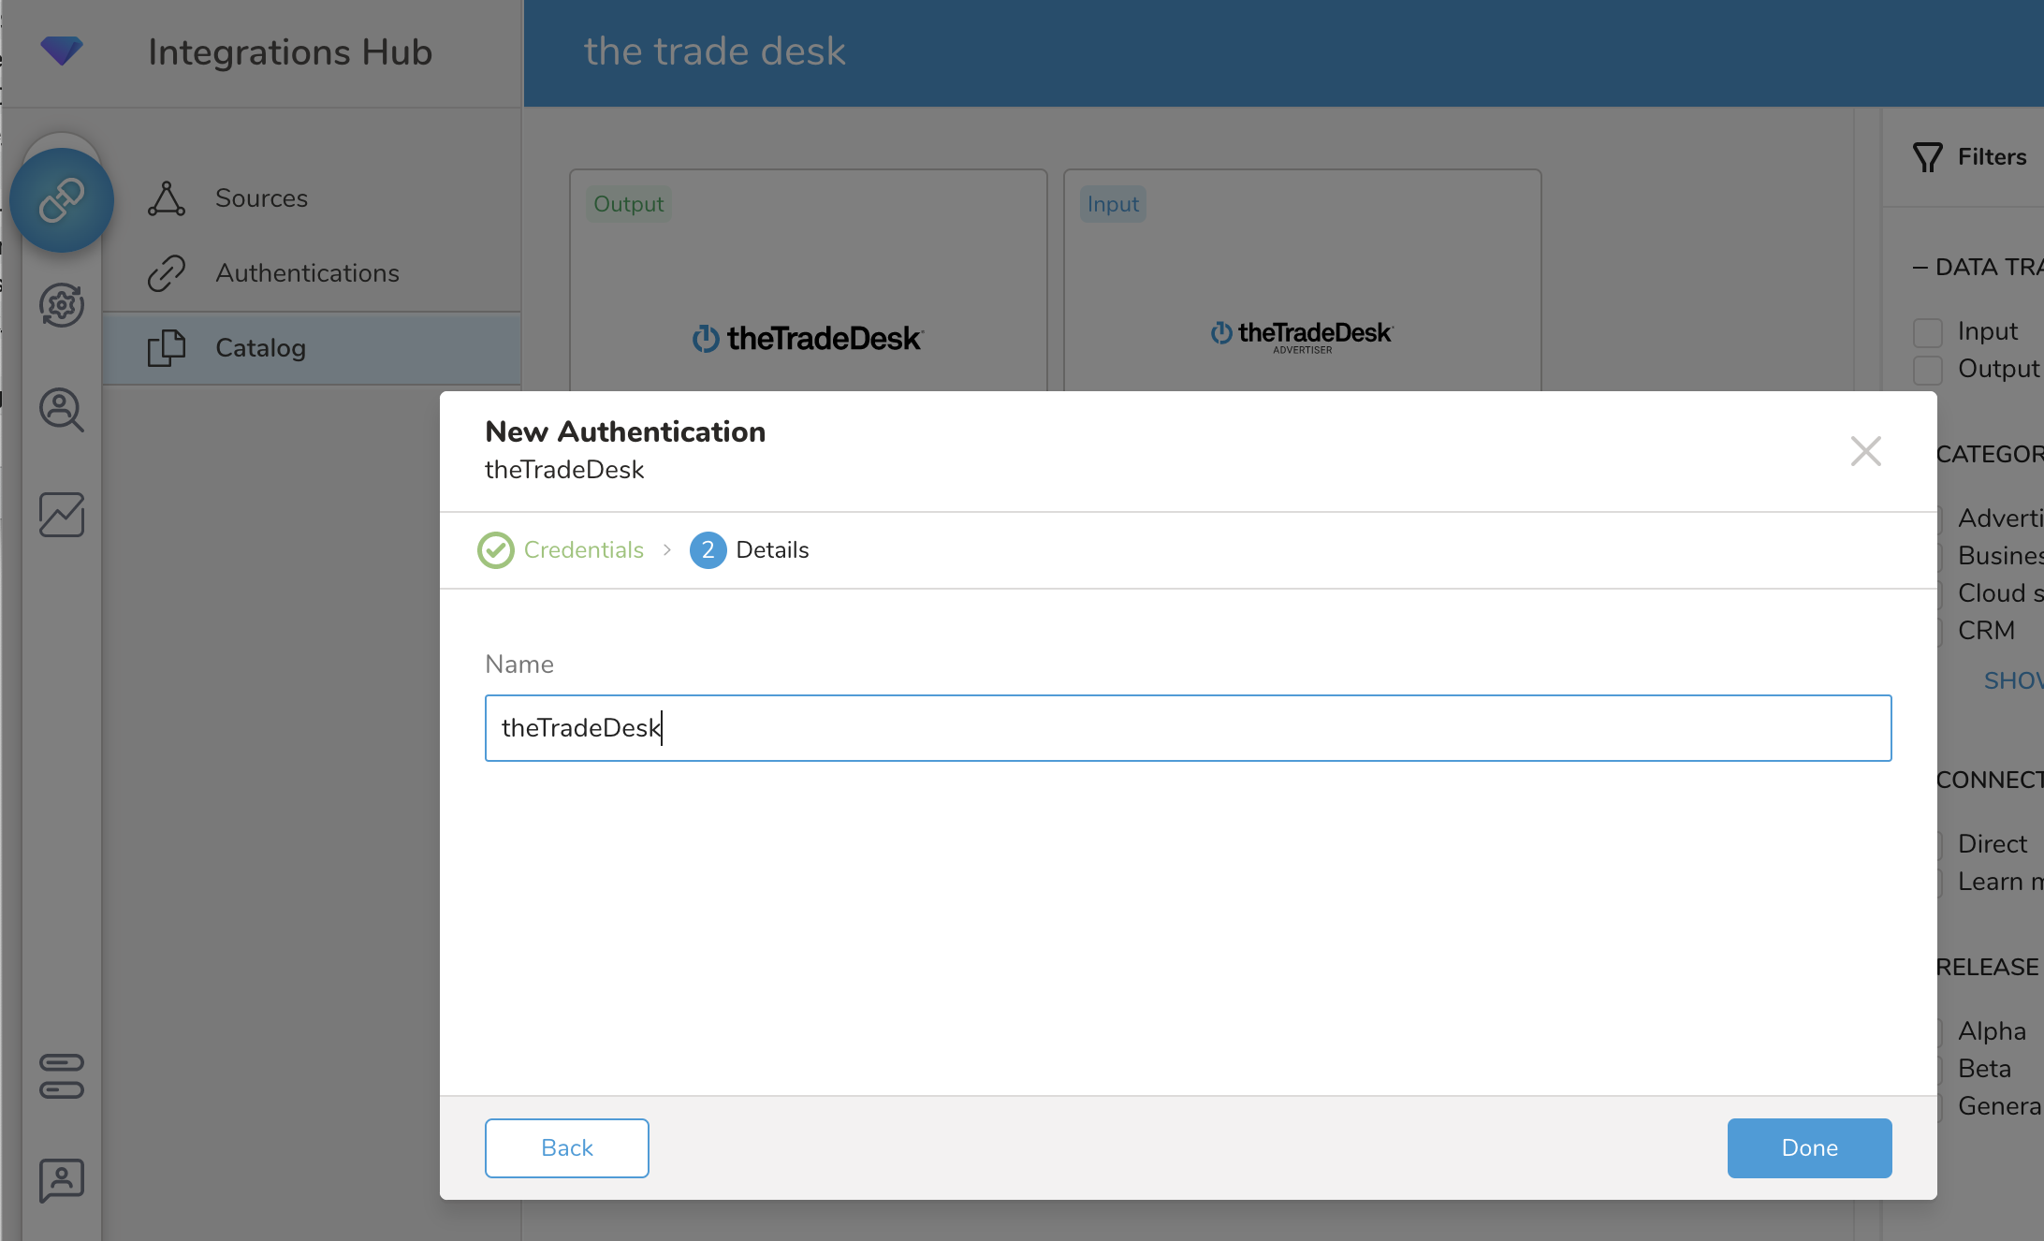Click the Back button
Viewport: 2044px width, 1241px height.
point(566,1147)
